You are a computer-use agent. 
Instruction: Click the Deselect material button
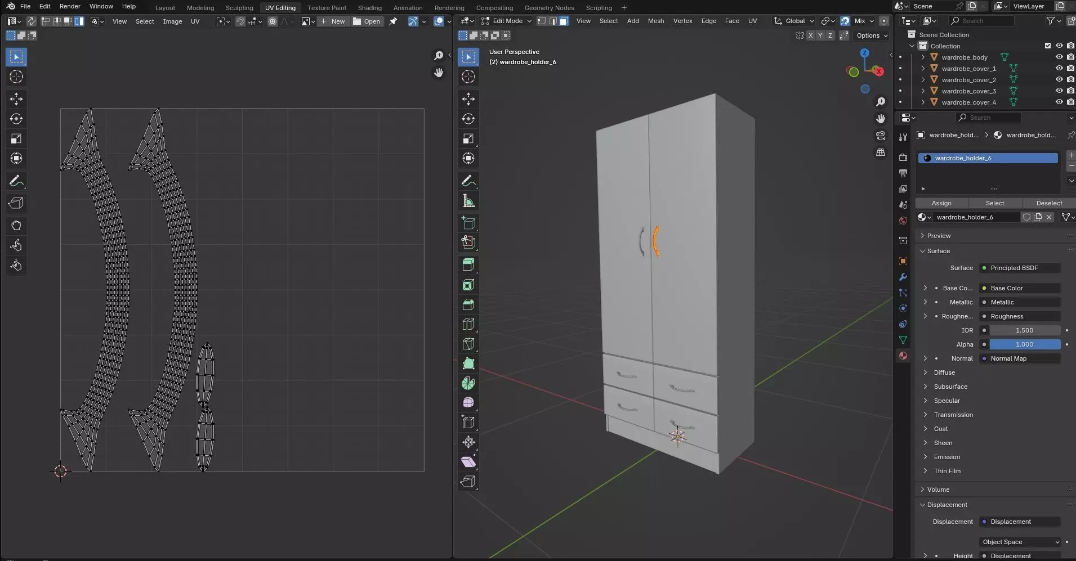point(1049,203)
